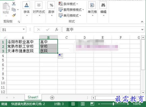Click cell A2 常熟市职工学校
Viewport: 146px width, 107px height.
pos(23,46)
